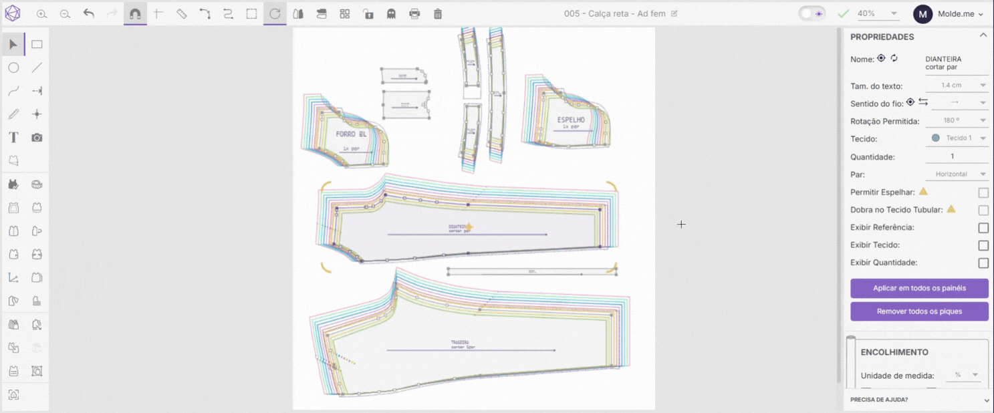Edit project name with pencil icon

[674, 13]
